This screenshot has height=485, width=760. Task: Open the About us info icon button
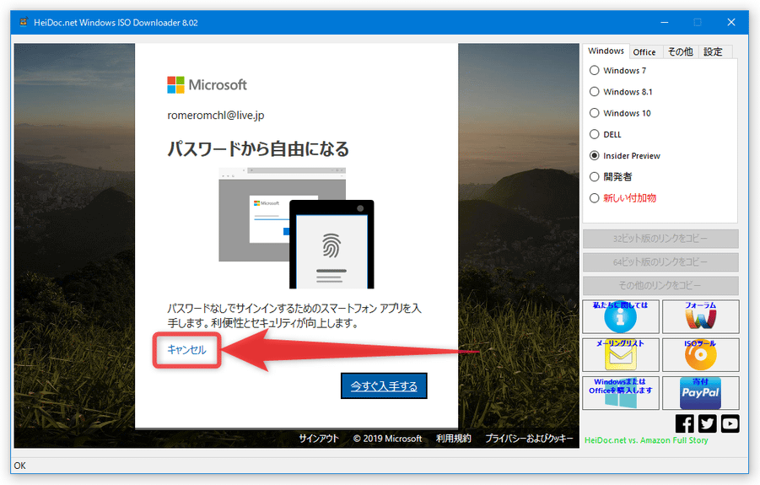[x=621, y=316]
